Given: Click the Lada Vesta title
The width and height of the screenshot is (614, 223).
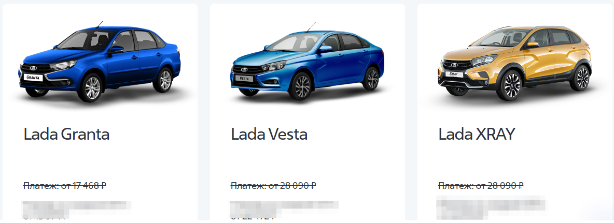Looking at the screenshot, I should [x=270, y=135].
